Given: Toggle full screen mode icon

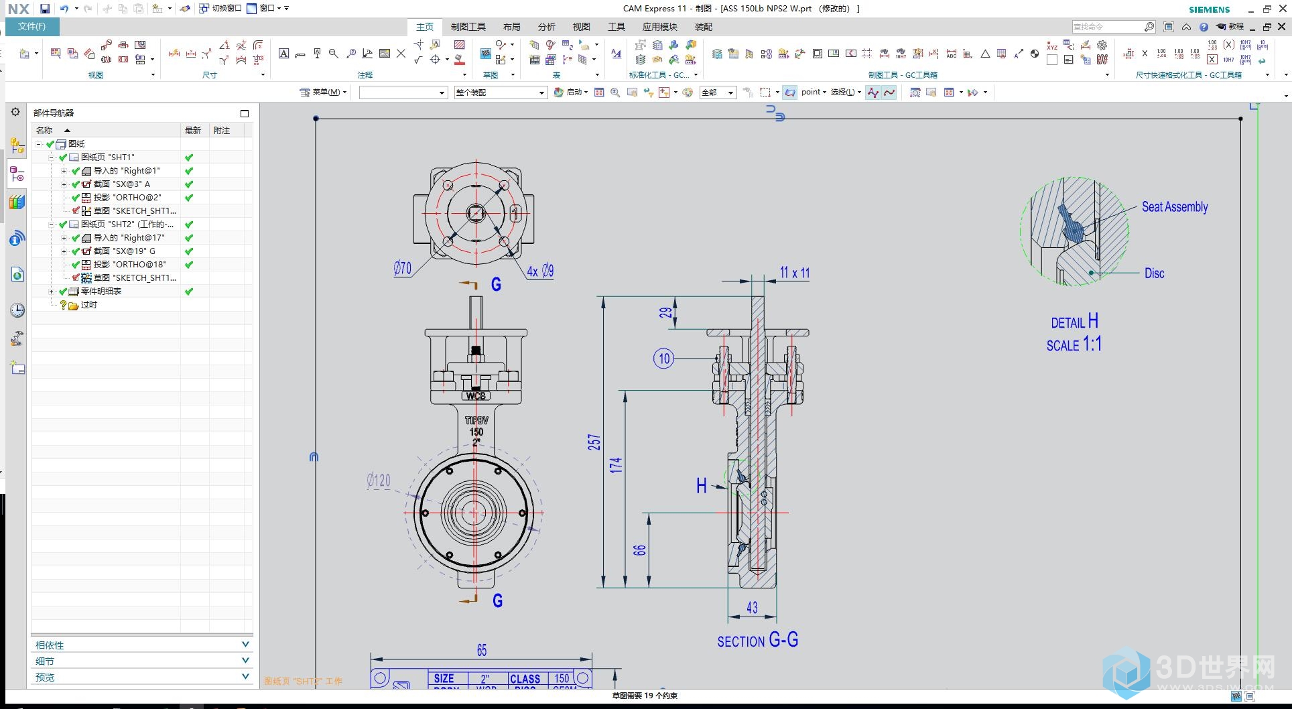Looking at the screenshot, I should coord(1169,27).
